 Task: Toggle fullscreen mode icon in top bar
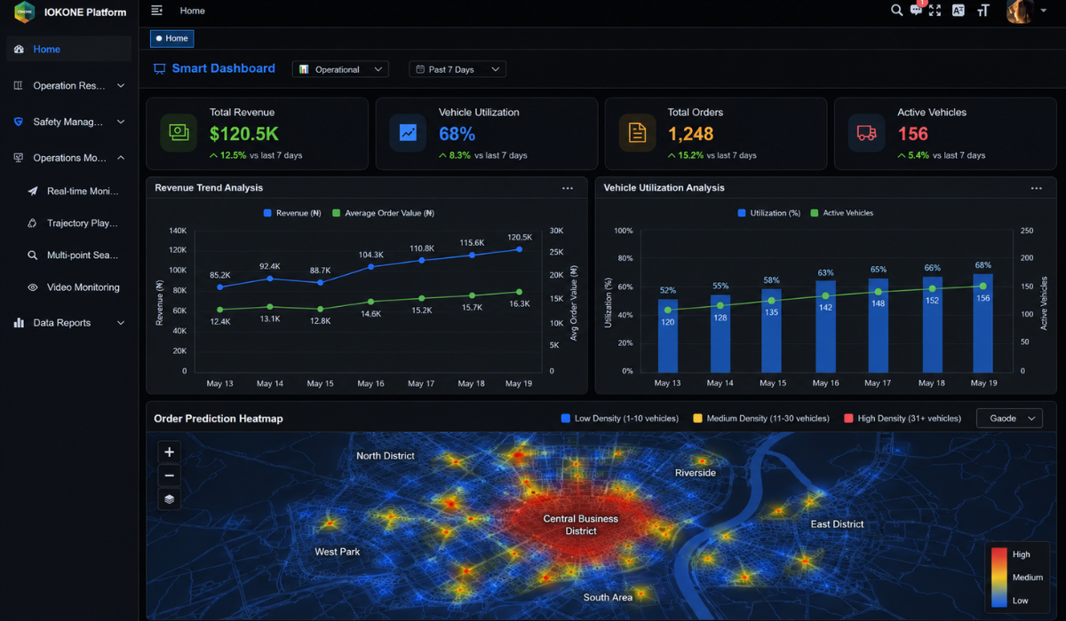935,11
